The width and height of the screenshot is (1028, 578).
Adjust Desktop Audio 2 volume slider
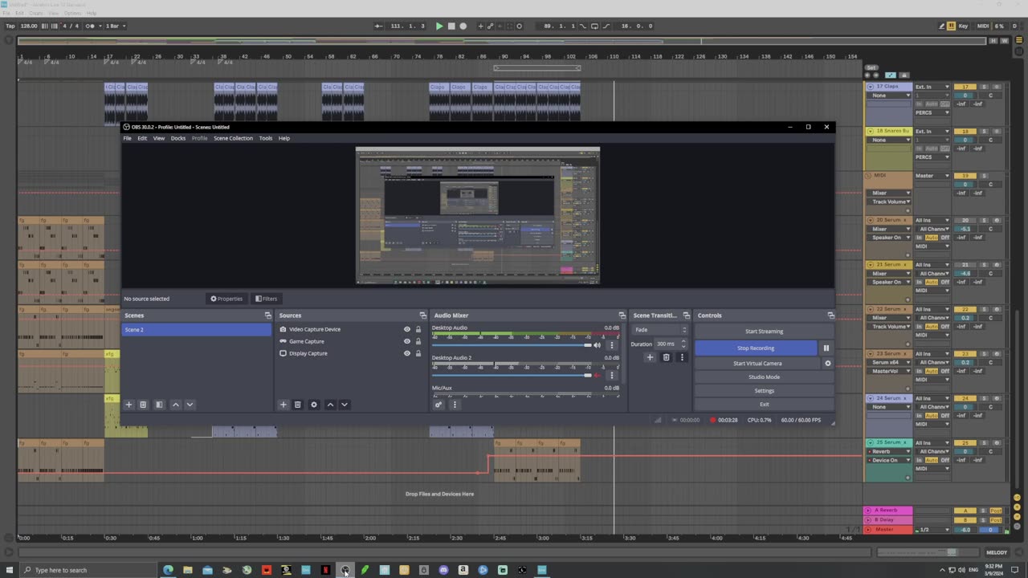click(x=511, y=375)
